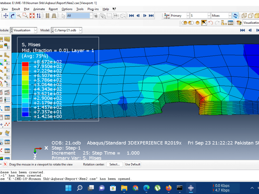The width and height of the screenshot is (259, 194).
Task: Switch to wireframe render style
Action: pos(244,16)
